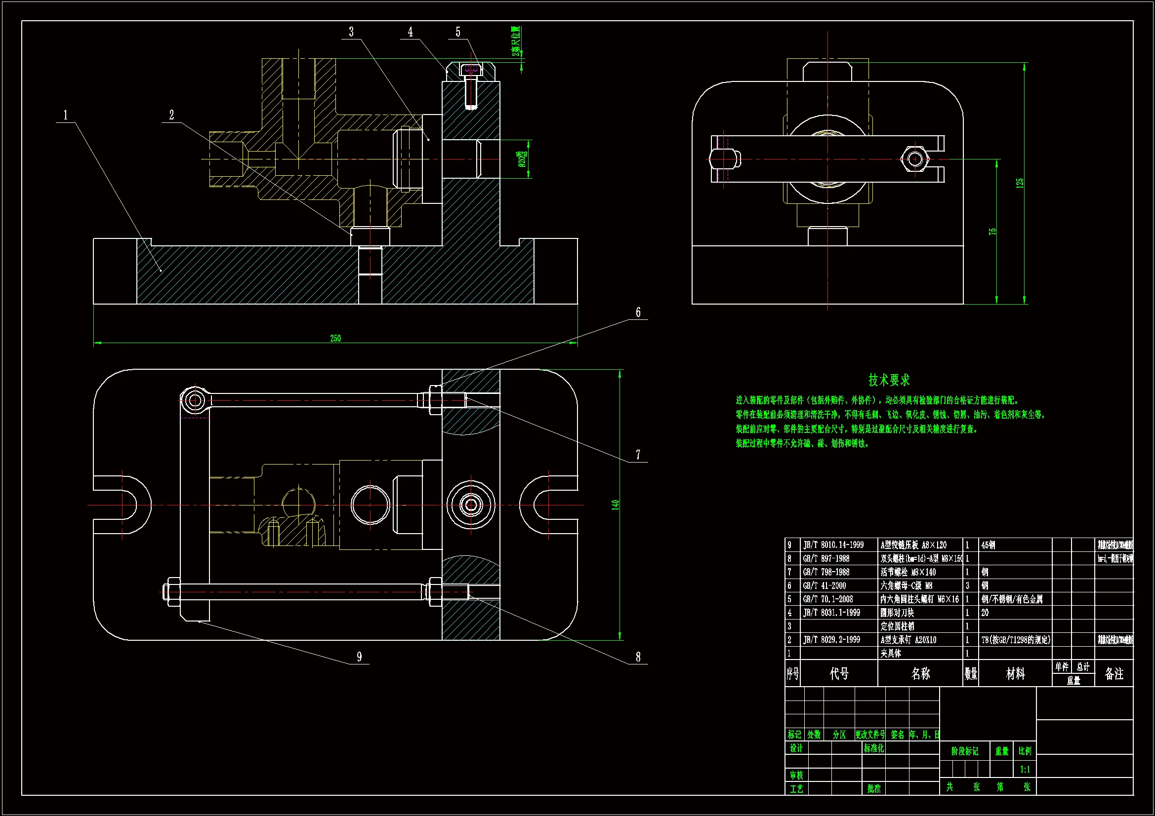
Task: Click balloon number 9 below plan view
Action: (x=359, y=657)
